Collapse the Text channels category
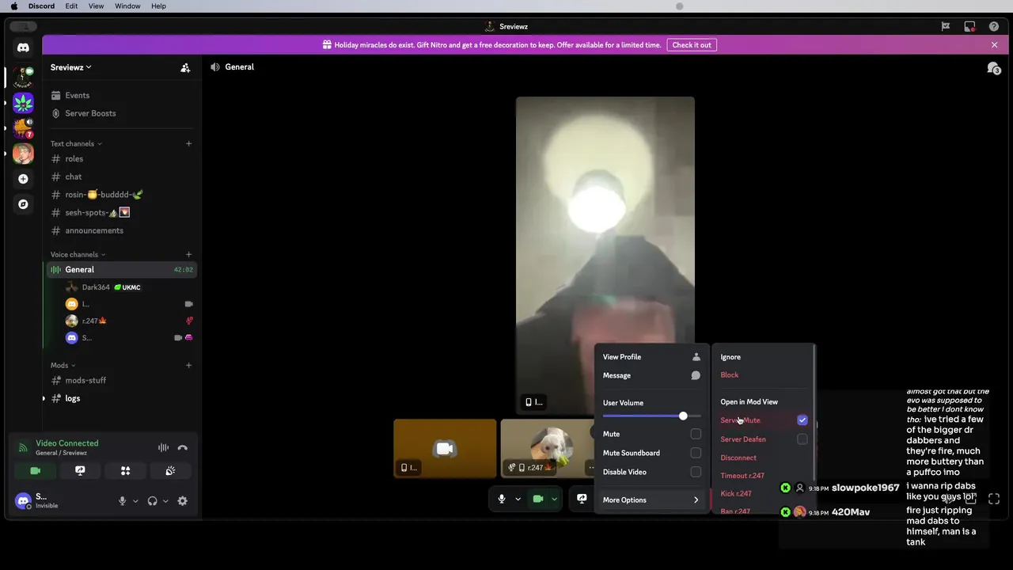Image resolution: width=1013 pixels, height=570 pixels. (x=76, y=143)
